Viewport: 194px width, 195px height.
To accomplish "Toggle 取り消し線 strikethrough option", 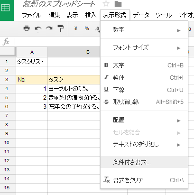I will pos(144,102).
